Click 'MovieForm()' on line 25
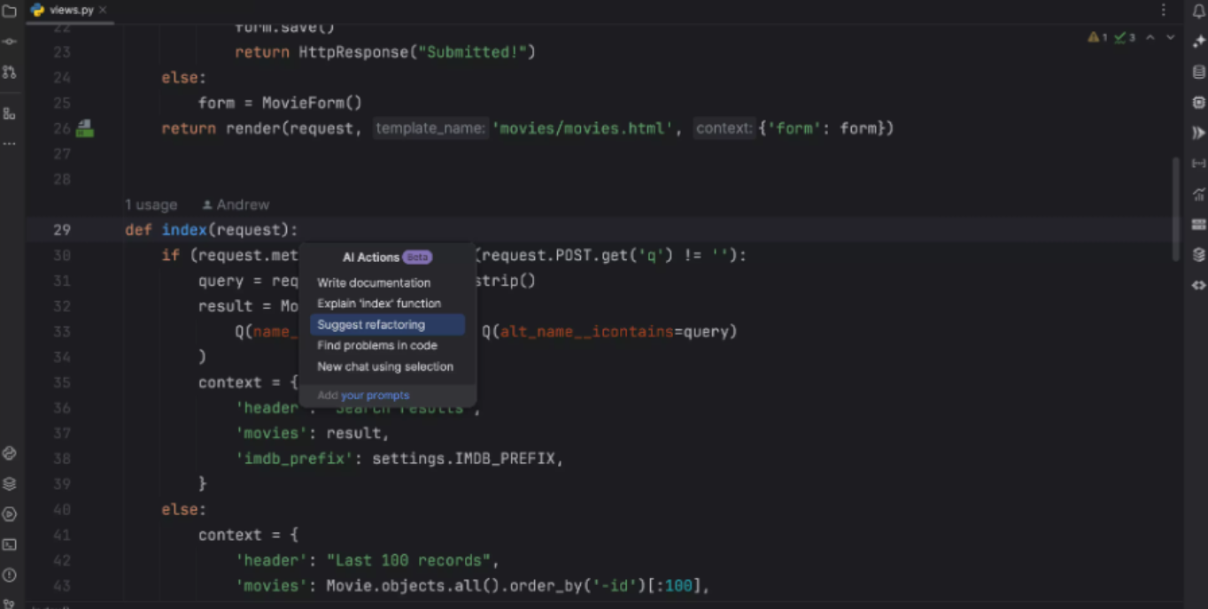 click(x=312, y=103)
